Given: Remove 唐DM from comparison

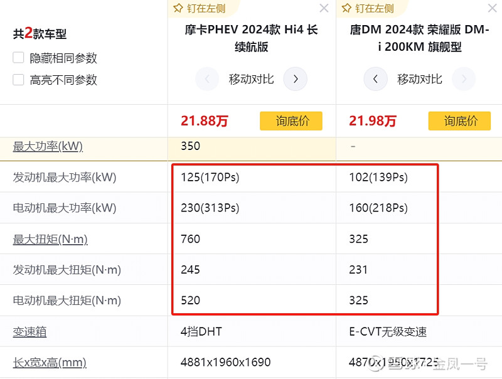Looking at the screenshot, I should [492, 8].
